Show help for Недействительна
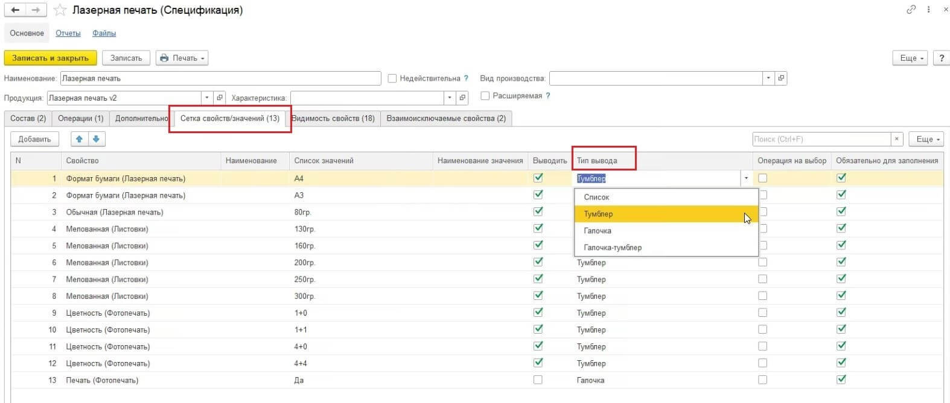 466,78
